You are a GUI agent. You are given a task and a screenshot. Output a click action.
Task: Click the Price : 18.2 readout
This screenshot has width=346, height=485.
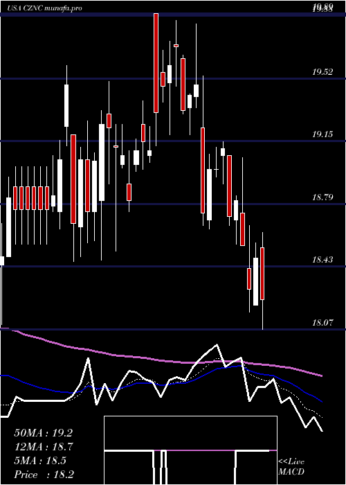coord(44,475)
